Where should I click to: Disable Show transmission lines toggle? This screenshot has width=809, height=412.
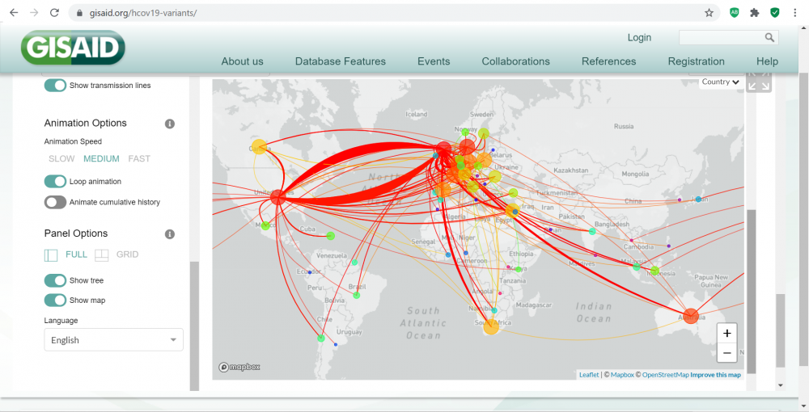tap(55, 86)
